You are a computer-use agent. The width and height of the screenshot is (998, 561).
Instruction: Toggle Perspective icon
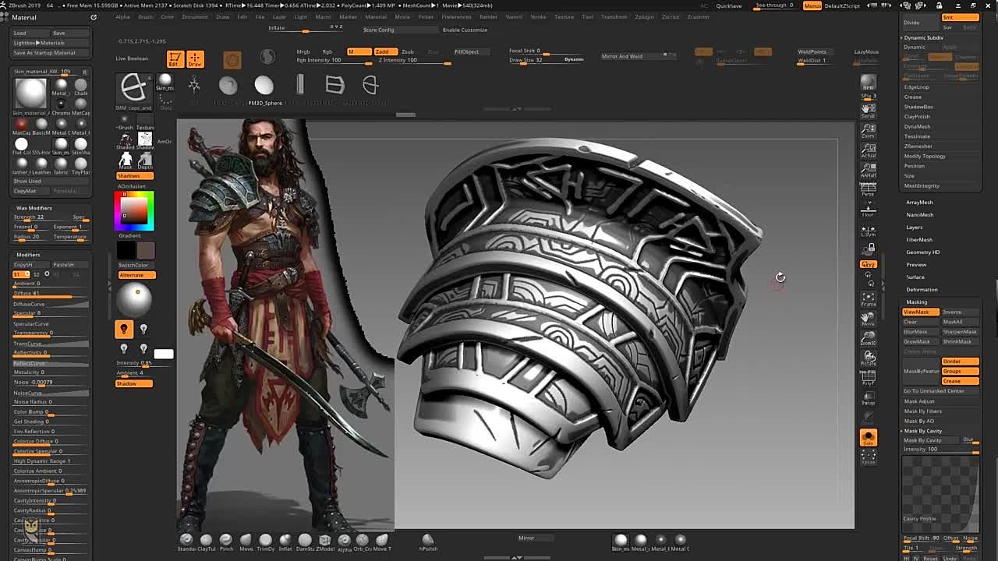(868, 189)
